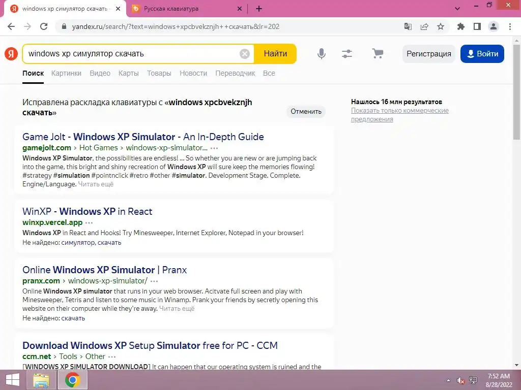
Task: Click the Yandex logo icon
Action: point(11,54)
